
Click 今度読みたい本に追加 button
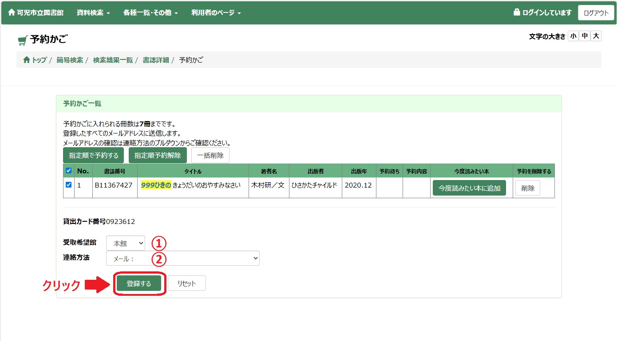469,188
